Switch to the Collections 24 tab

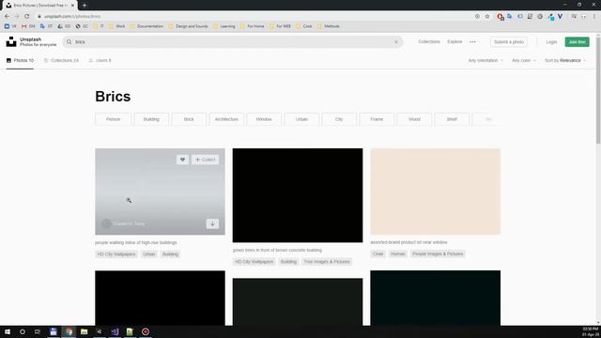click(x=61, y=60)
